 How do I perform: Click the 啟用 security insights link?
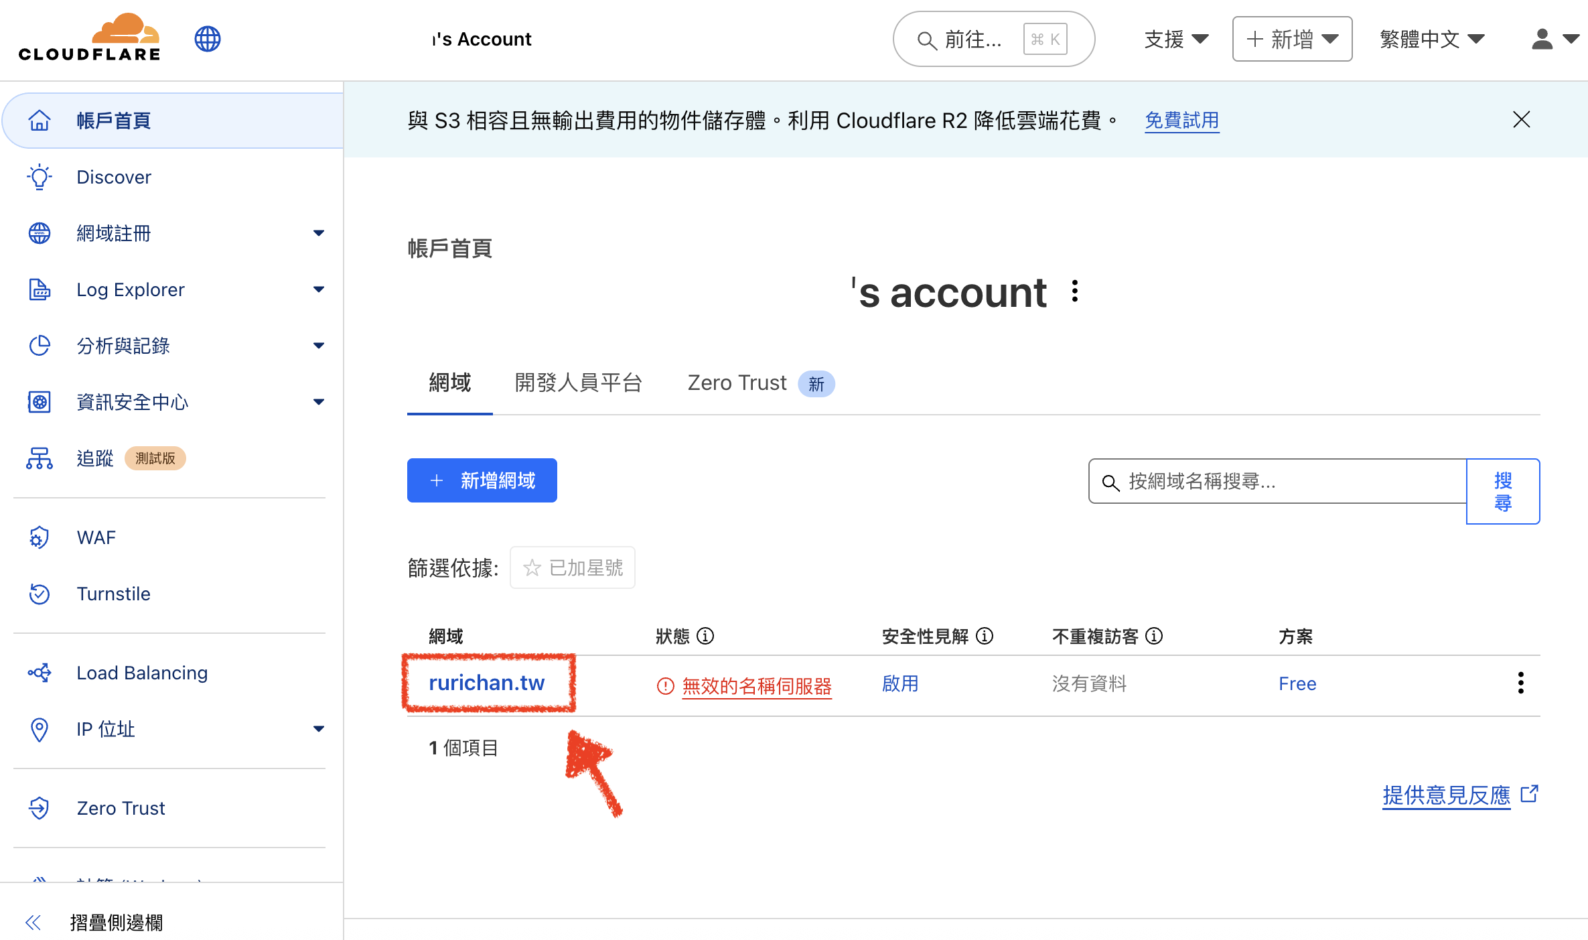(900, 683)
